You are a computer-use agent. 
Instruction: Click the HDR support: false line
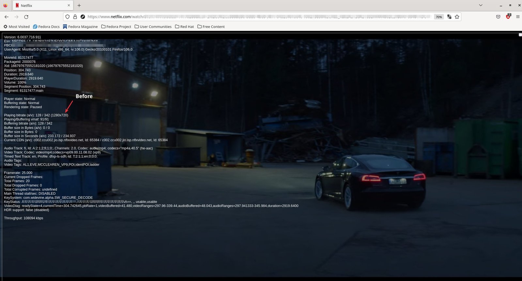coord(26,210)
